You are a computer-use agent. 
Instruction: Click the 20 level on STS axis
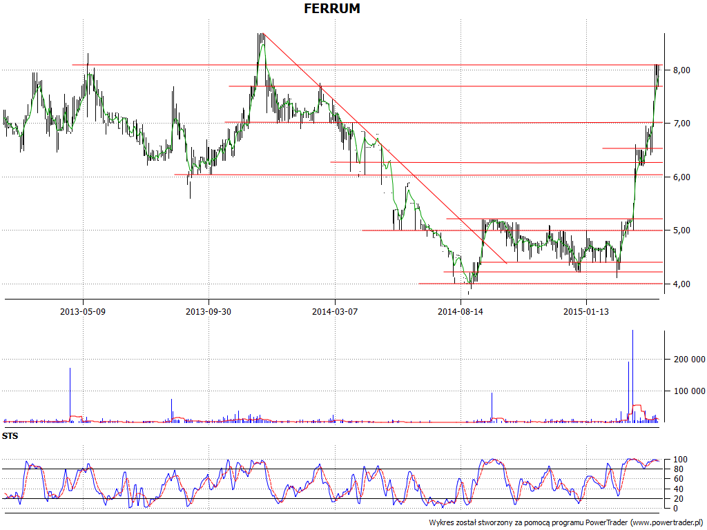click(x=680, y=499)
